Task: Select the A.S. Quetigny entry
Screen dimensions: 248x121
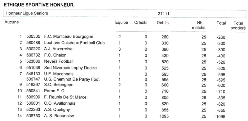Action: point(57,110)
